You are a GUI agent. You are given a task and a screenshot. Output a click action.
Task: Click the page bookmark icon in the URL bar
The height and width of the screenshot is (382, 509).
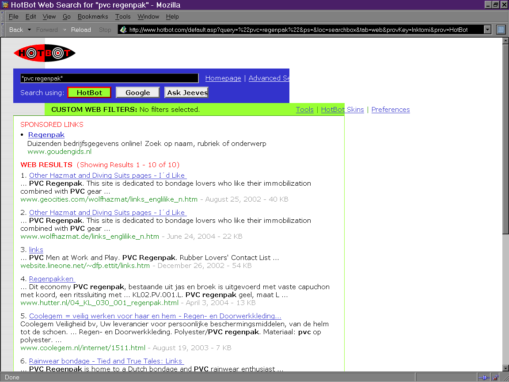click(x=123, y=30)
